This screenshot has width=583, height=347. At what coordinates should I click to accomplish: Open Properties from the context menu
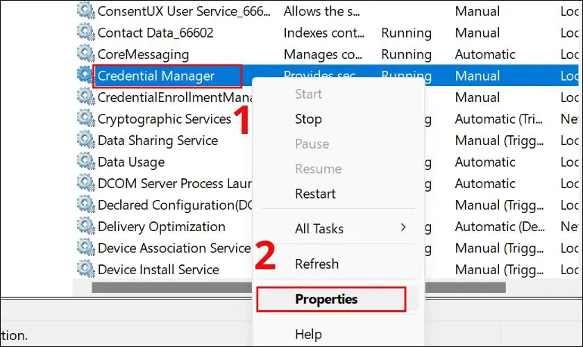pos(326,299)
